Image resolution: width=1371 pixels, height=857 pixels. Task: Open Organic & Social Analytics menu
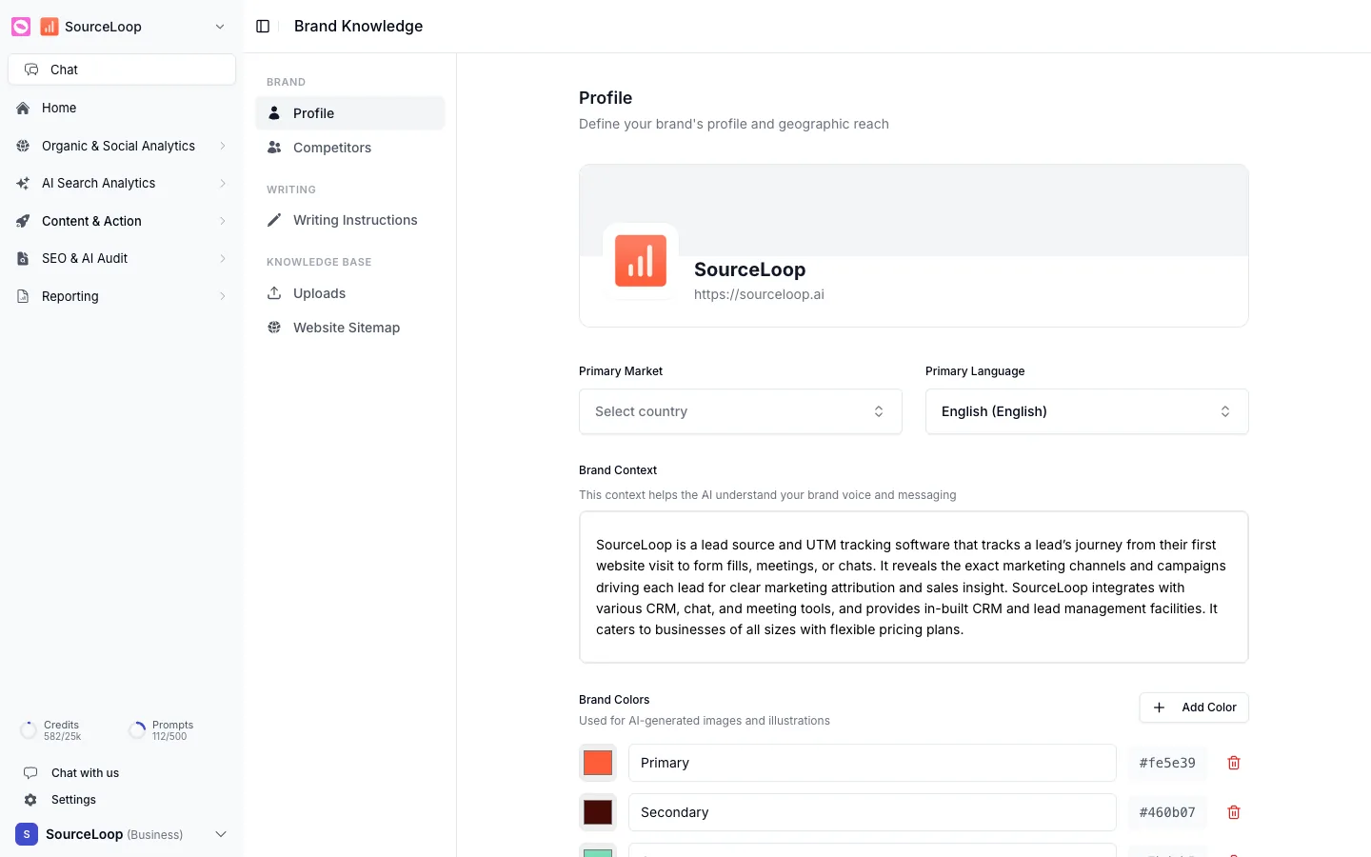(x=122, y=146)
